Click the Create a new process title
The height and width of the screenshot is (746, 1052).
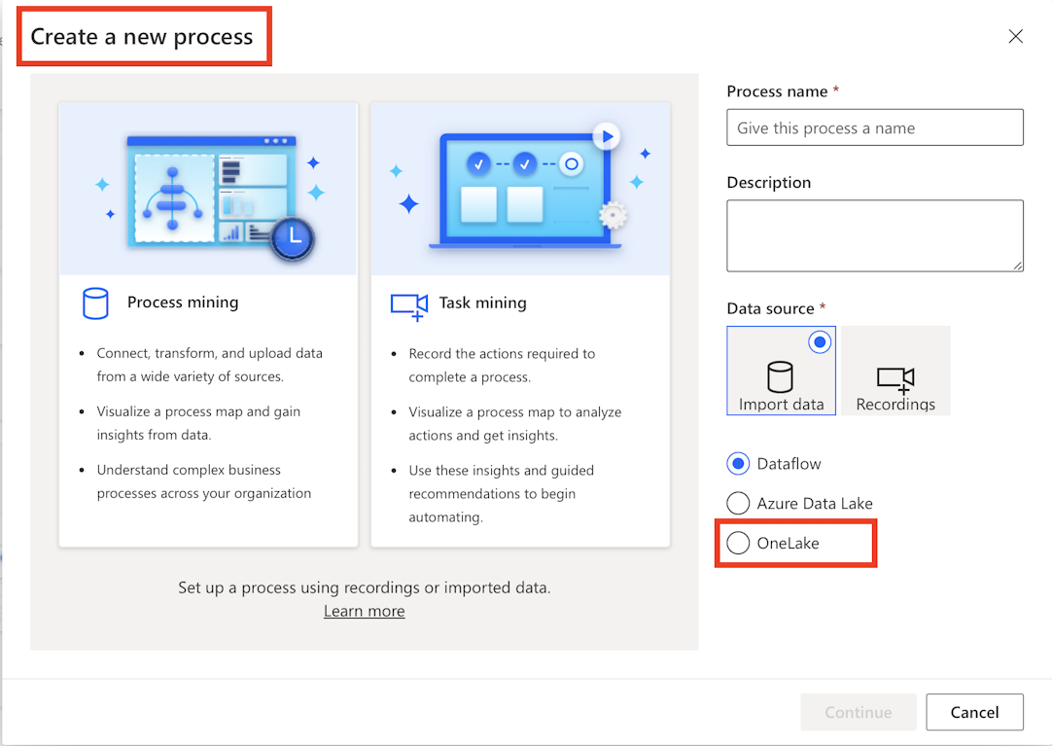click(x=142, y=36)
